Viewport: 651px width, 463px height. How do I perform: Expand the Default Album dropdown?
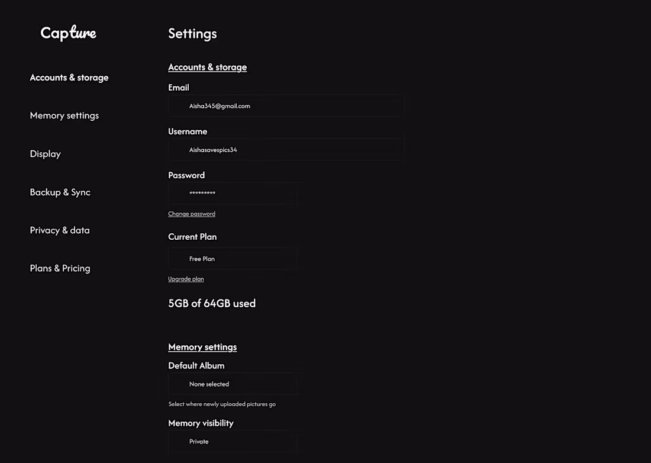tap(233, 384)
